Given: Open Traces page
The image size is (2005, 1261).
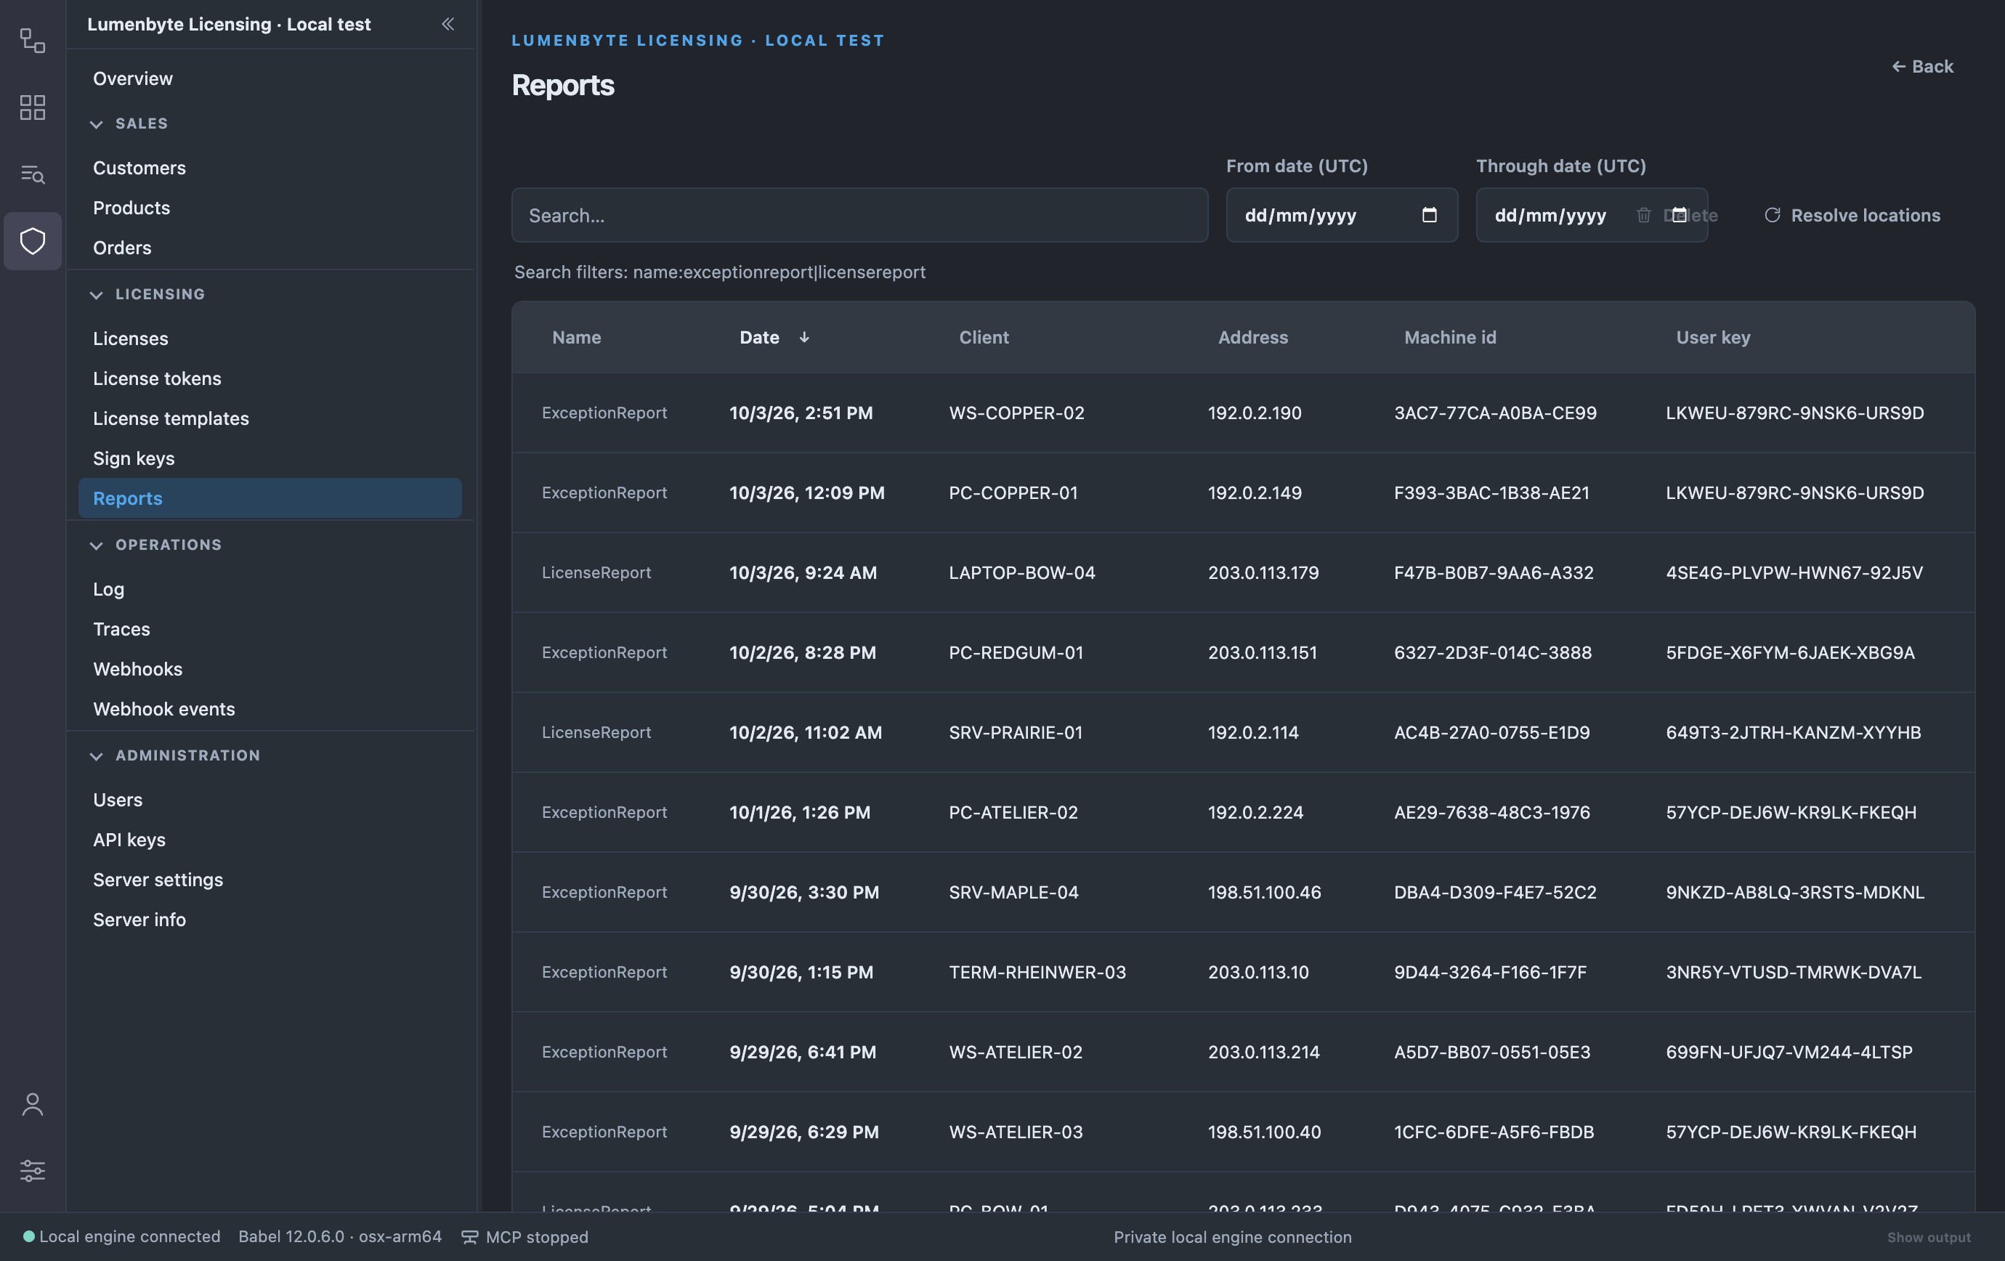Looking at the screenshot, I should coord(270,628).
